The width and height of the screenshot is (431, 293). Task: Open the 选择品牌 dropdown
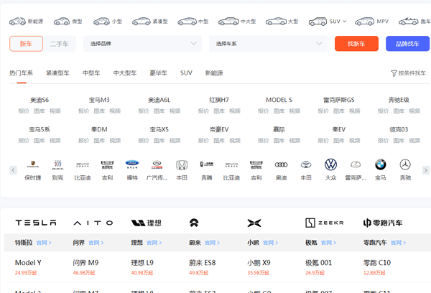pos(142,44)
